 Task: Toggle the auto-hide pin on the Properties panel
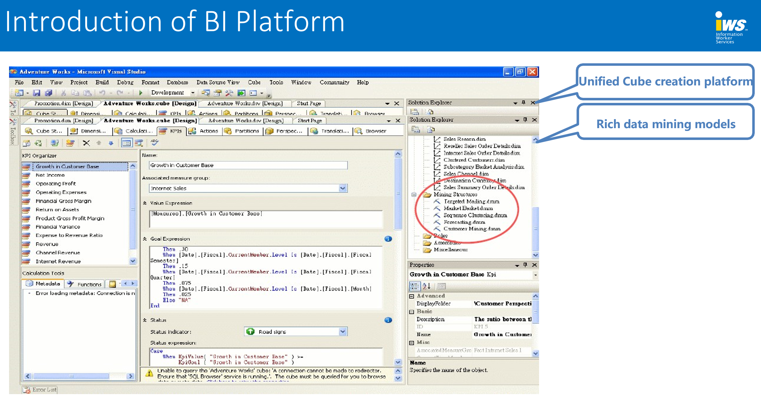click(525, 265)
